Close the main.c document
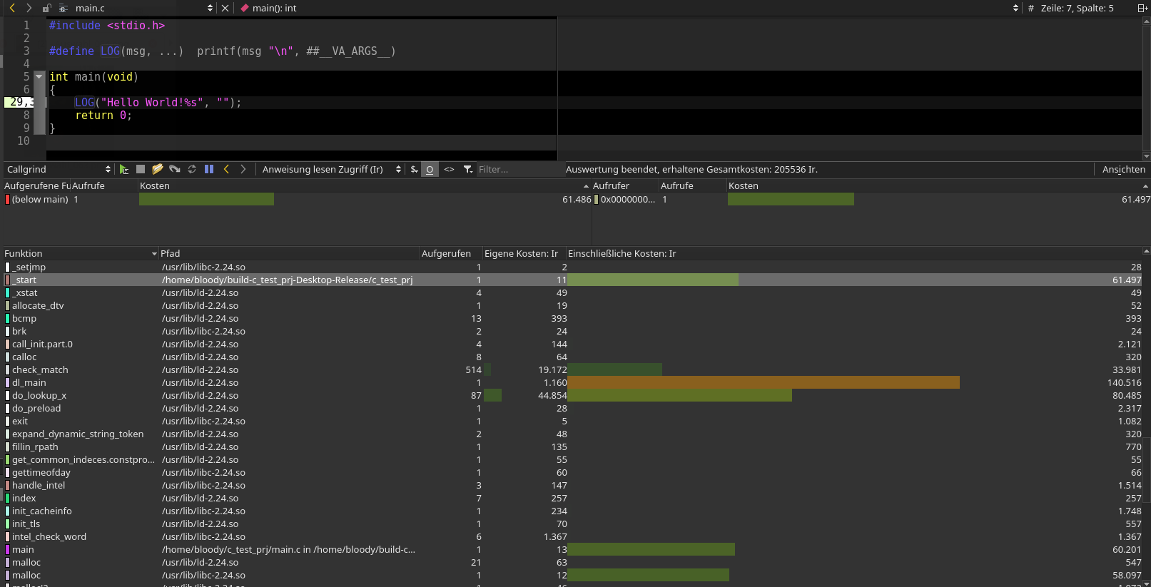 pyautogui.click(x=225, y=8)
